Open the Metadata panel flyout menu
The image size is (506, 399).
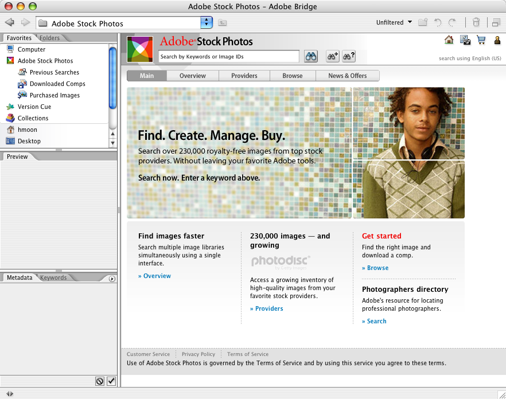point(112,279)
